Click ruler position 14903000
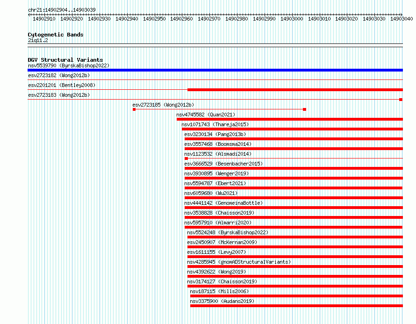The height and width of the screenshot is (324, 416). 292,19
